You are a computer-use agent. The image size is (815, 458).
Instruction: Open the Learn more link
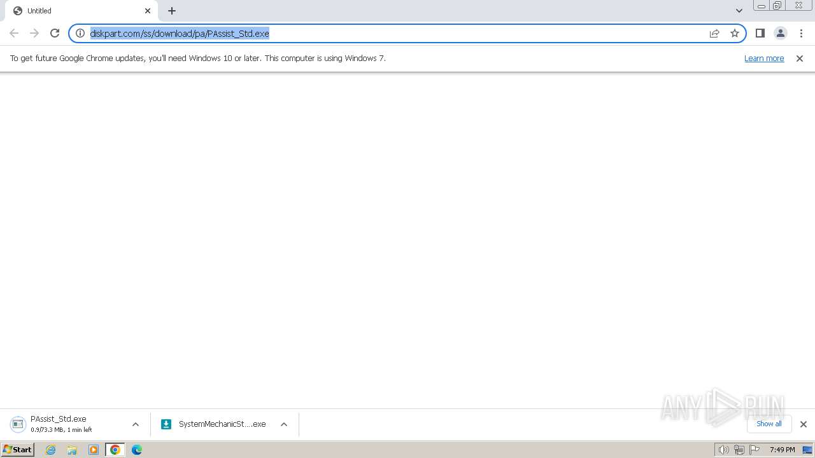click(x=764, y=58)
